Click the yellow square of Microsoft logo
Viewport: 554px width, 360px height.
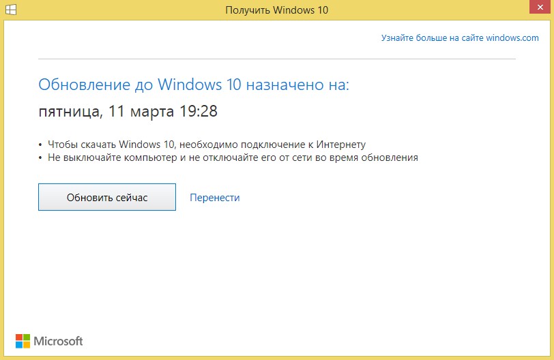click(x=27, y=345)
